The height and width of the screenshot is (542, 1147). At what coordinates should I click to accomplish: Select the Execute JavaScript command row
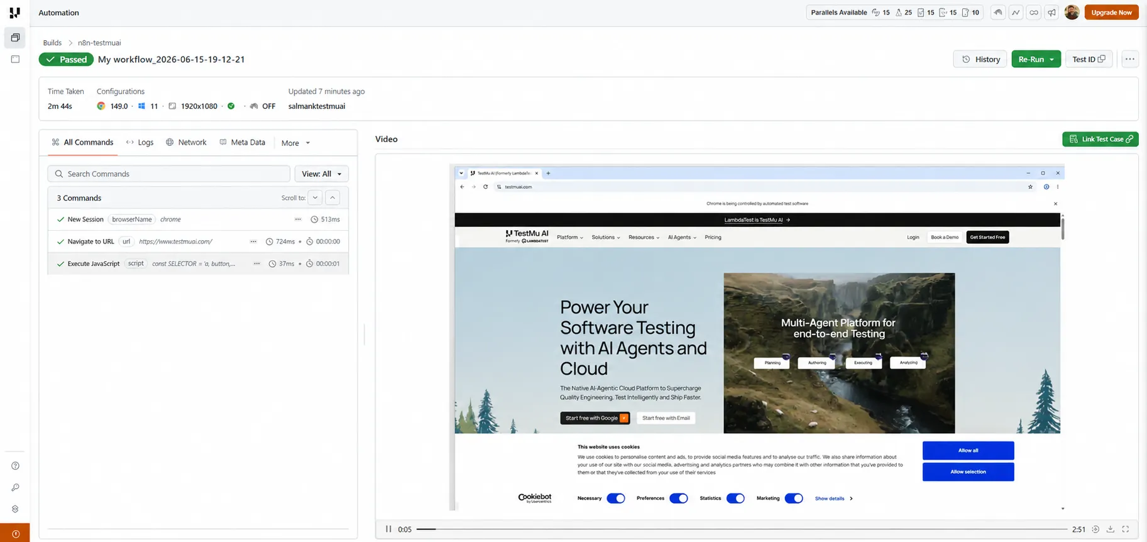(x=198, y=263)
